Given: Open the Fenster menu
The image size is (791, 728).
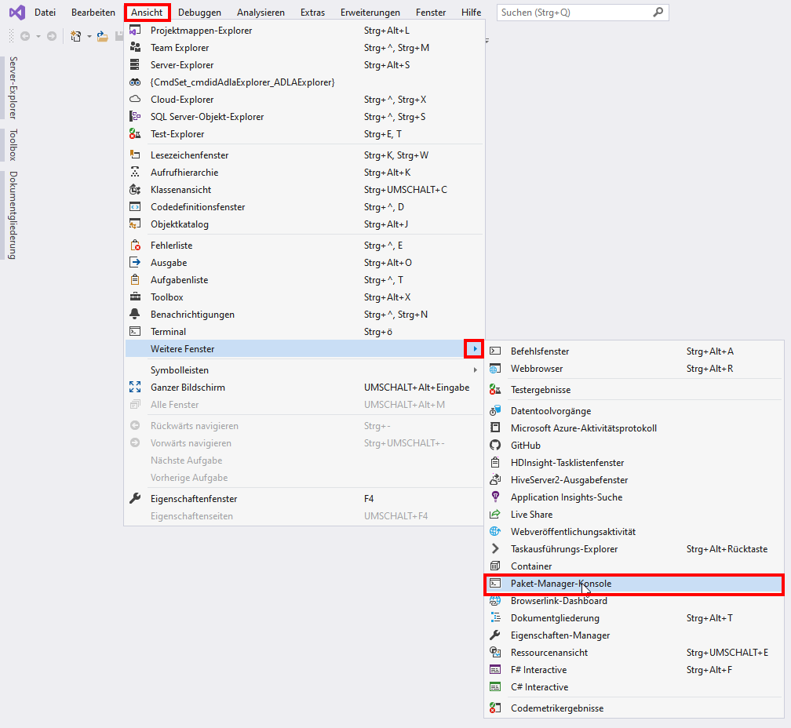Looking at the screenshot, I should coord(431,12).
